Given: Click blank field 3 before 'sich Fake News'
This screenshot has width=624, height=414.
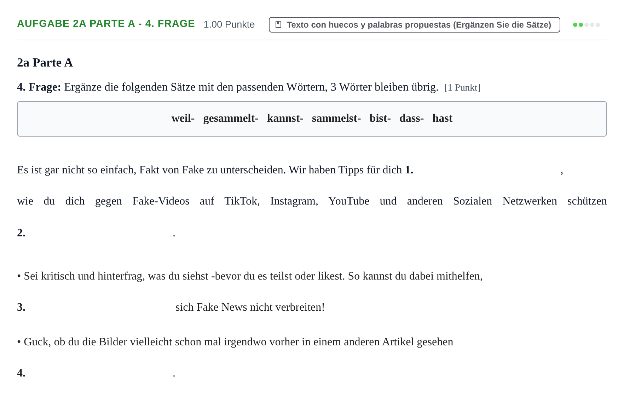Looking at the screenshot, I should pyautogui.click(x=99, y=307).
